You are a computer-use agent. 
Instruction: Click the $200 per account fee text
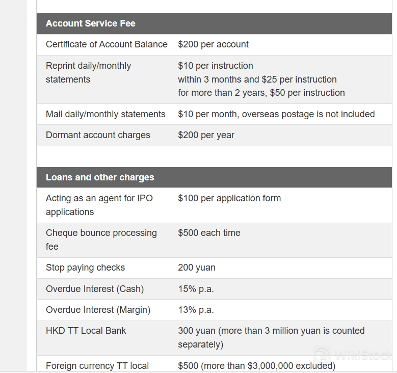coord(213,44)
